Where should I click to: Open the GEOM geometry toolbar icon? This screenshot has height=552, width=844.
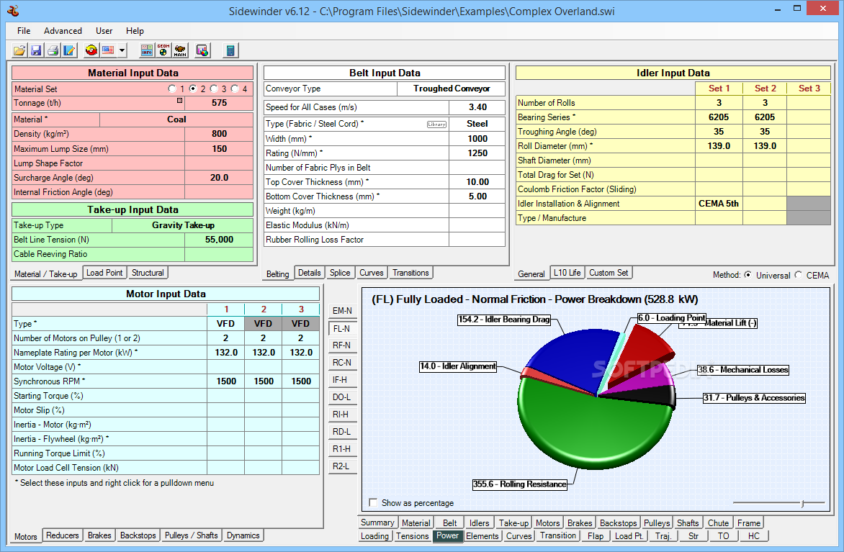pyautogui.click(x=163, y=50)
